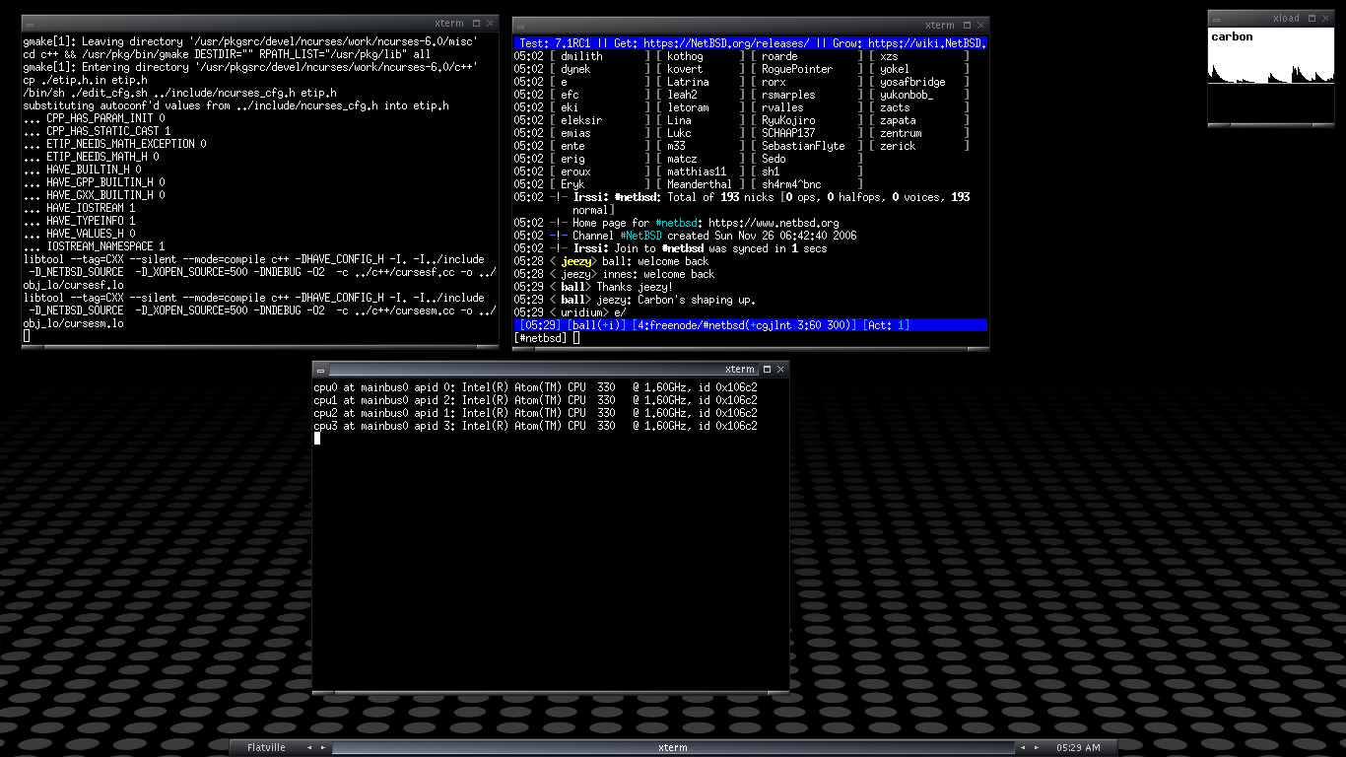Select nick roarde in names list
The width and height of the screenshot is (1346, 757).
(x=779, y=56)
